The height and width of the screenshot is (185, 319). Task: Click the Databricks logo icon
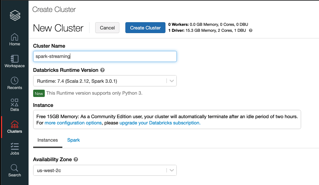pos(15,16)
